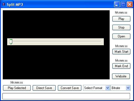Set split start with Mark Start

coord(121,52)
